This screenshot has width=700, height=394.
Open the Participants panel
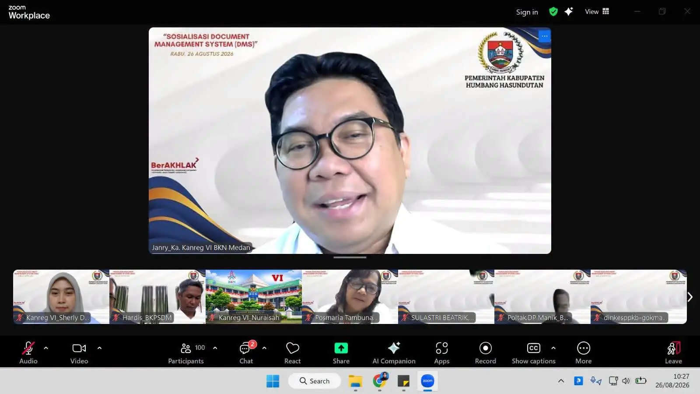[x=186, y=352]
